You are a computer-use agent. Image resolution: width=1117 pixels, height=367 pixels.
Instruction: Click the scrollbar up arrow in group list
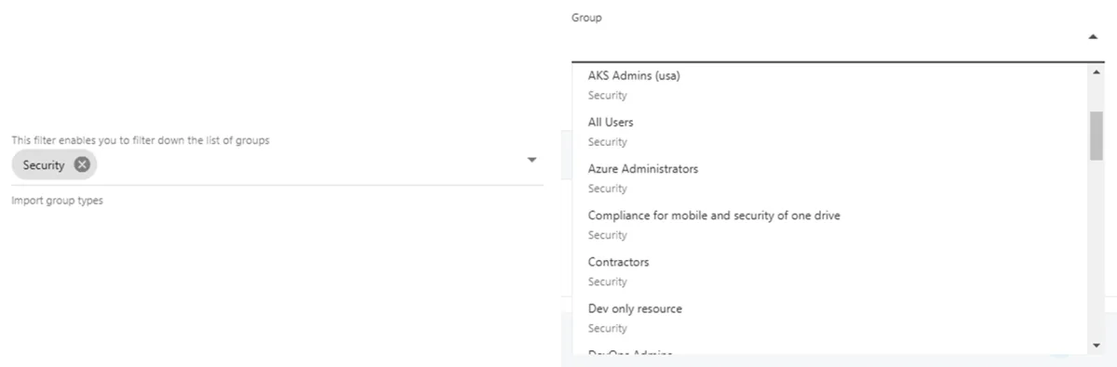pos(1096,72)
